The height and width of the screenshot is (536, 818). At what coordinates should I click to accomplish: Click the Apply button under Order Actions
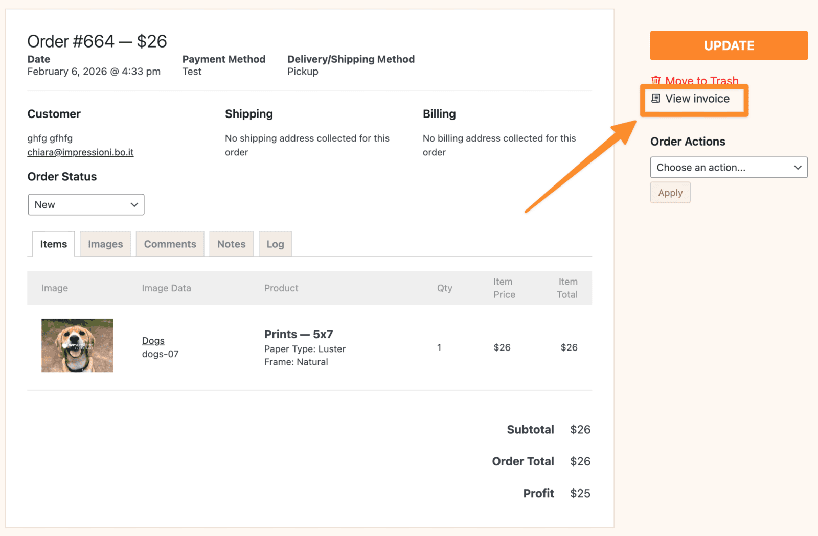670,193
